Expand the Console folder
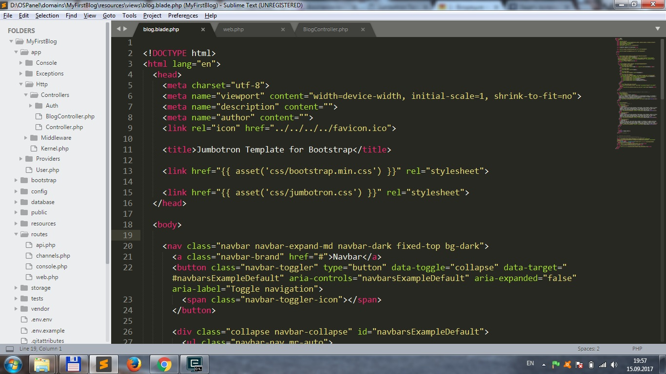 [21, 63]
